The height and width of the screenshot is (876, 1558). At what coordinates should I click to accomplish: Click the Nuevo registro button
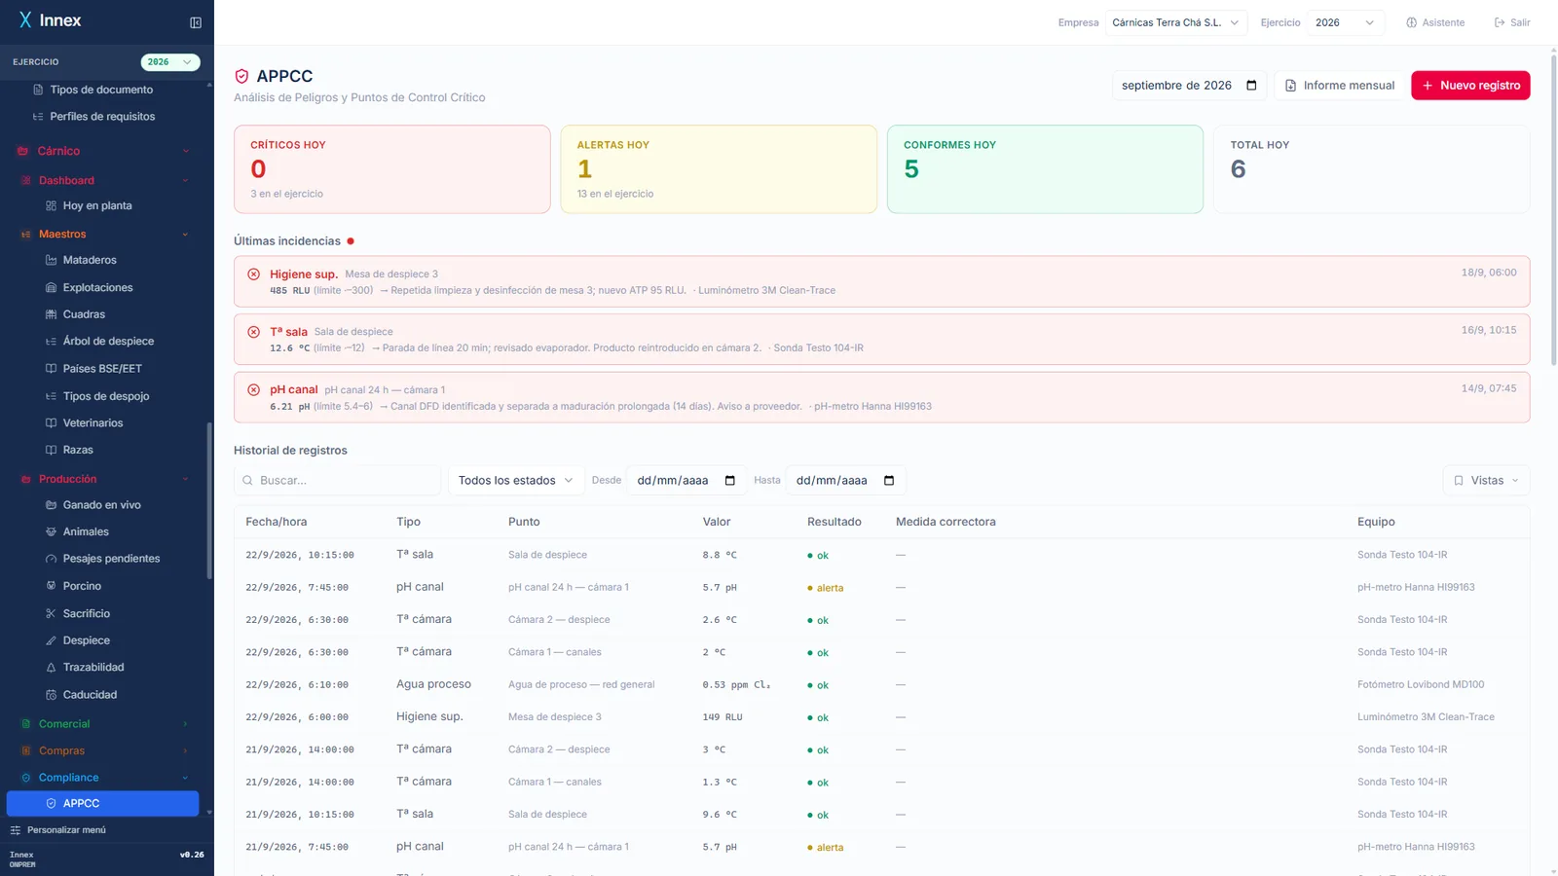click(x=1470, y=86)
